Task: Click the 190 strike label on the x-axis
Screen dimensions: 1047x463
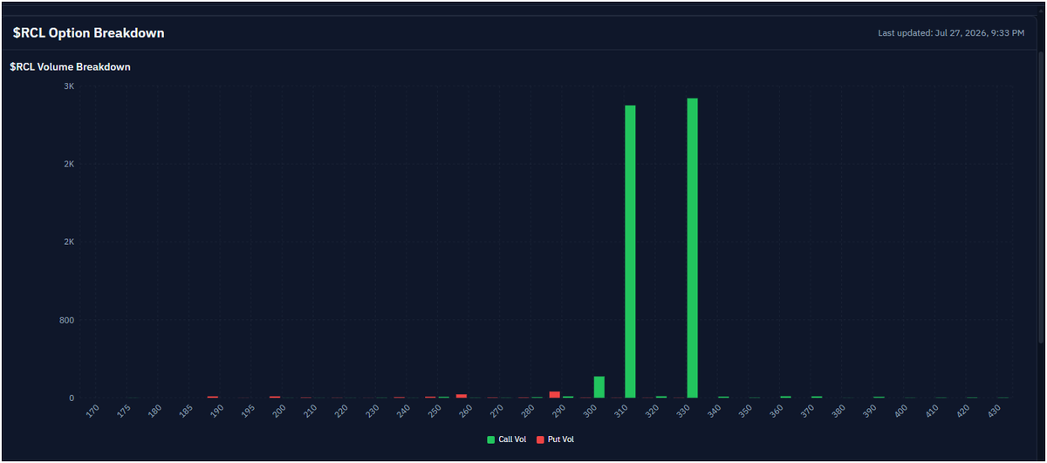Action: [x=217, y=411]
